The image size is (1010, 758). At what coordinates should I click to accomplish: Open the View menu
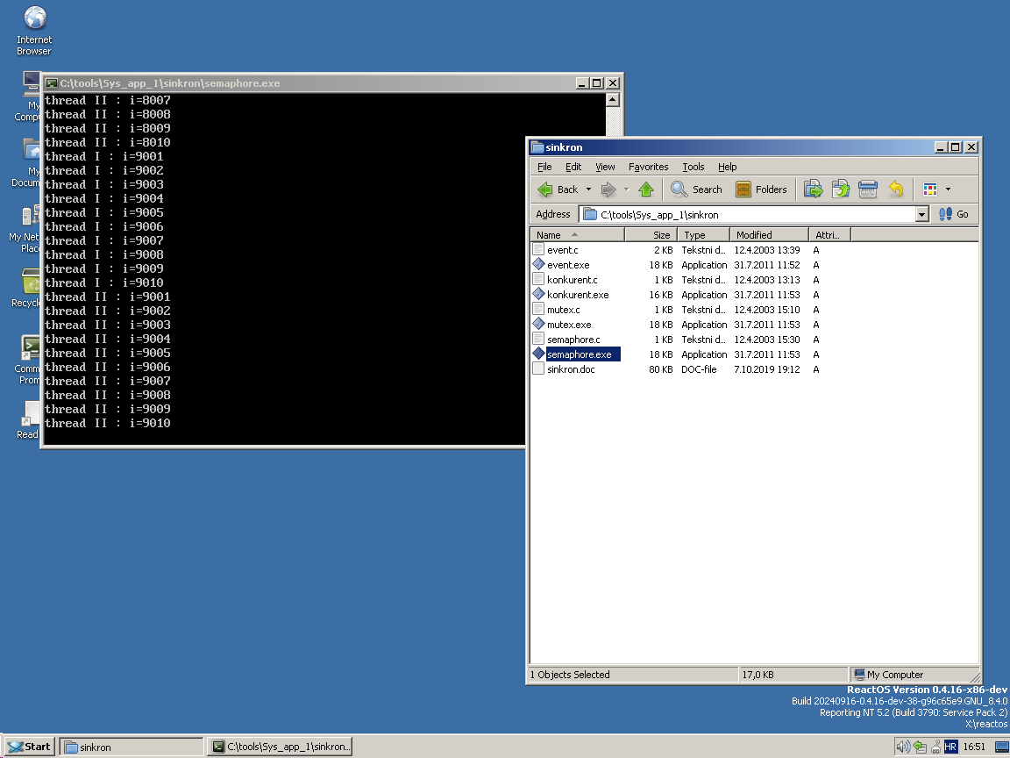(x=605, y=167)
